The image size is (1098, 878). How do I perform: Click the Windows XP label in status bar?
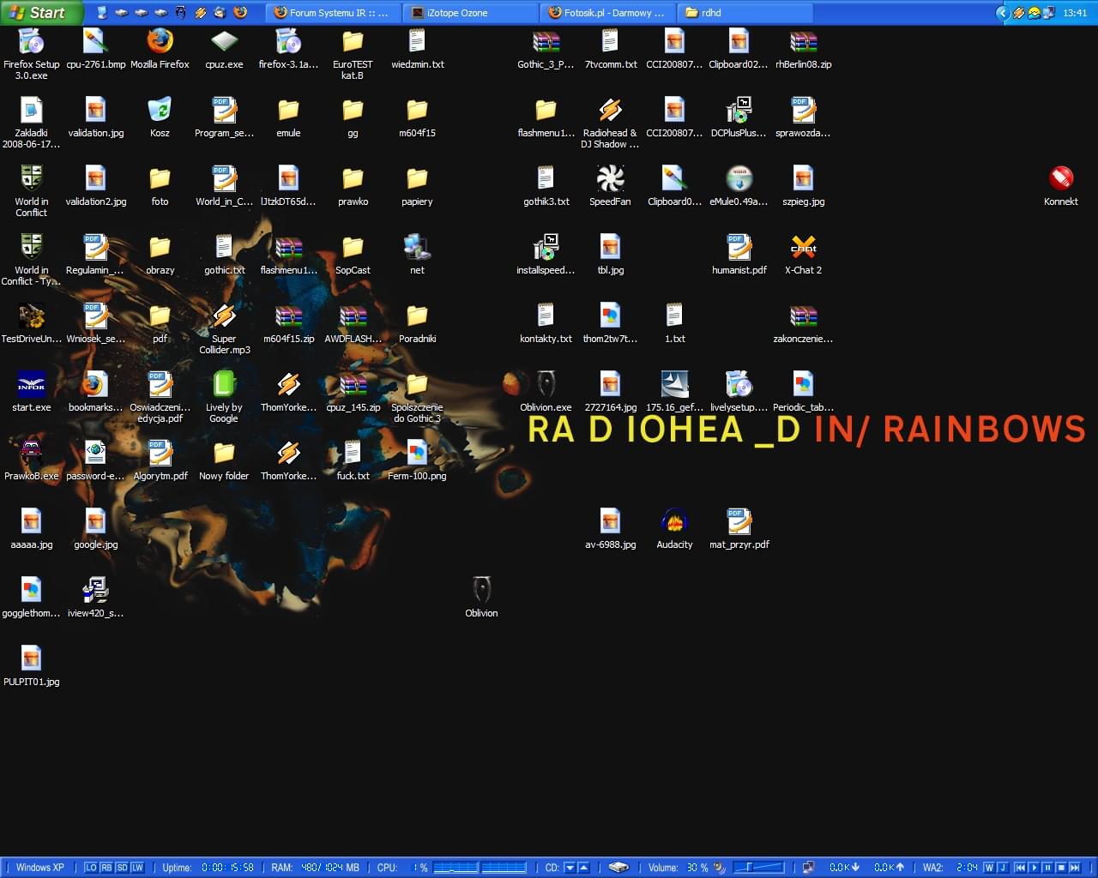point(40,868)
